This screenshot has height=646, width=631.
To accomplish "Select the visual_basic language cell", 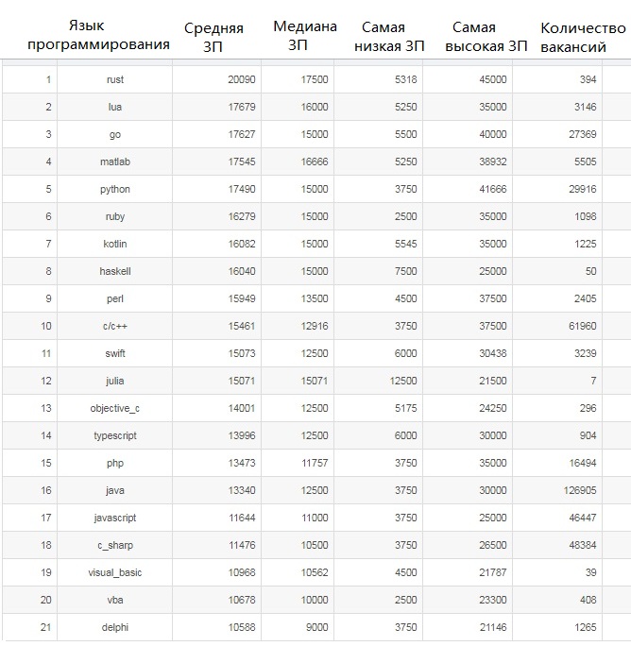I will coord(114,572).
